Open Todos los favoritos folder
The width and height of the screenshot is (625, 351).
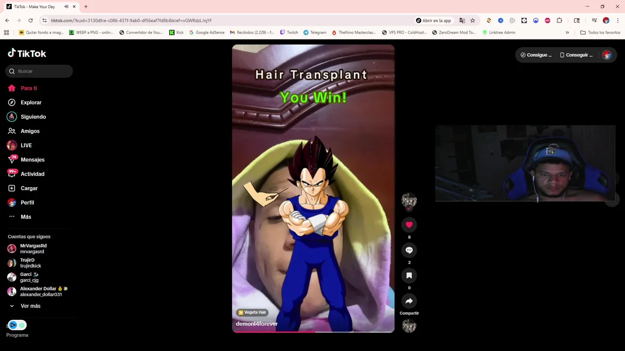(601, 33)
